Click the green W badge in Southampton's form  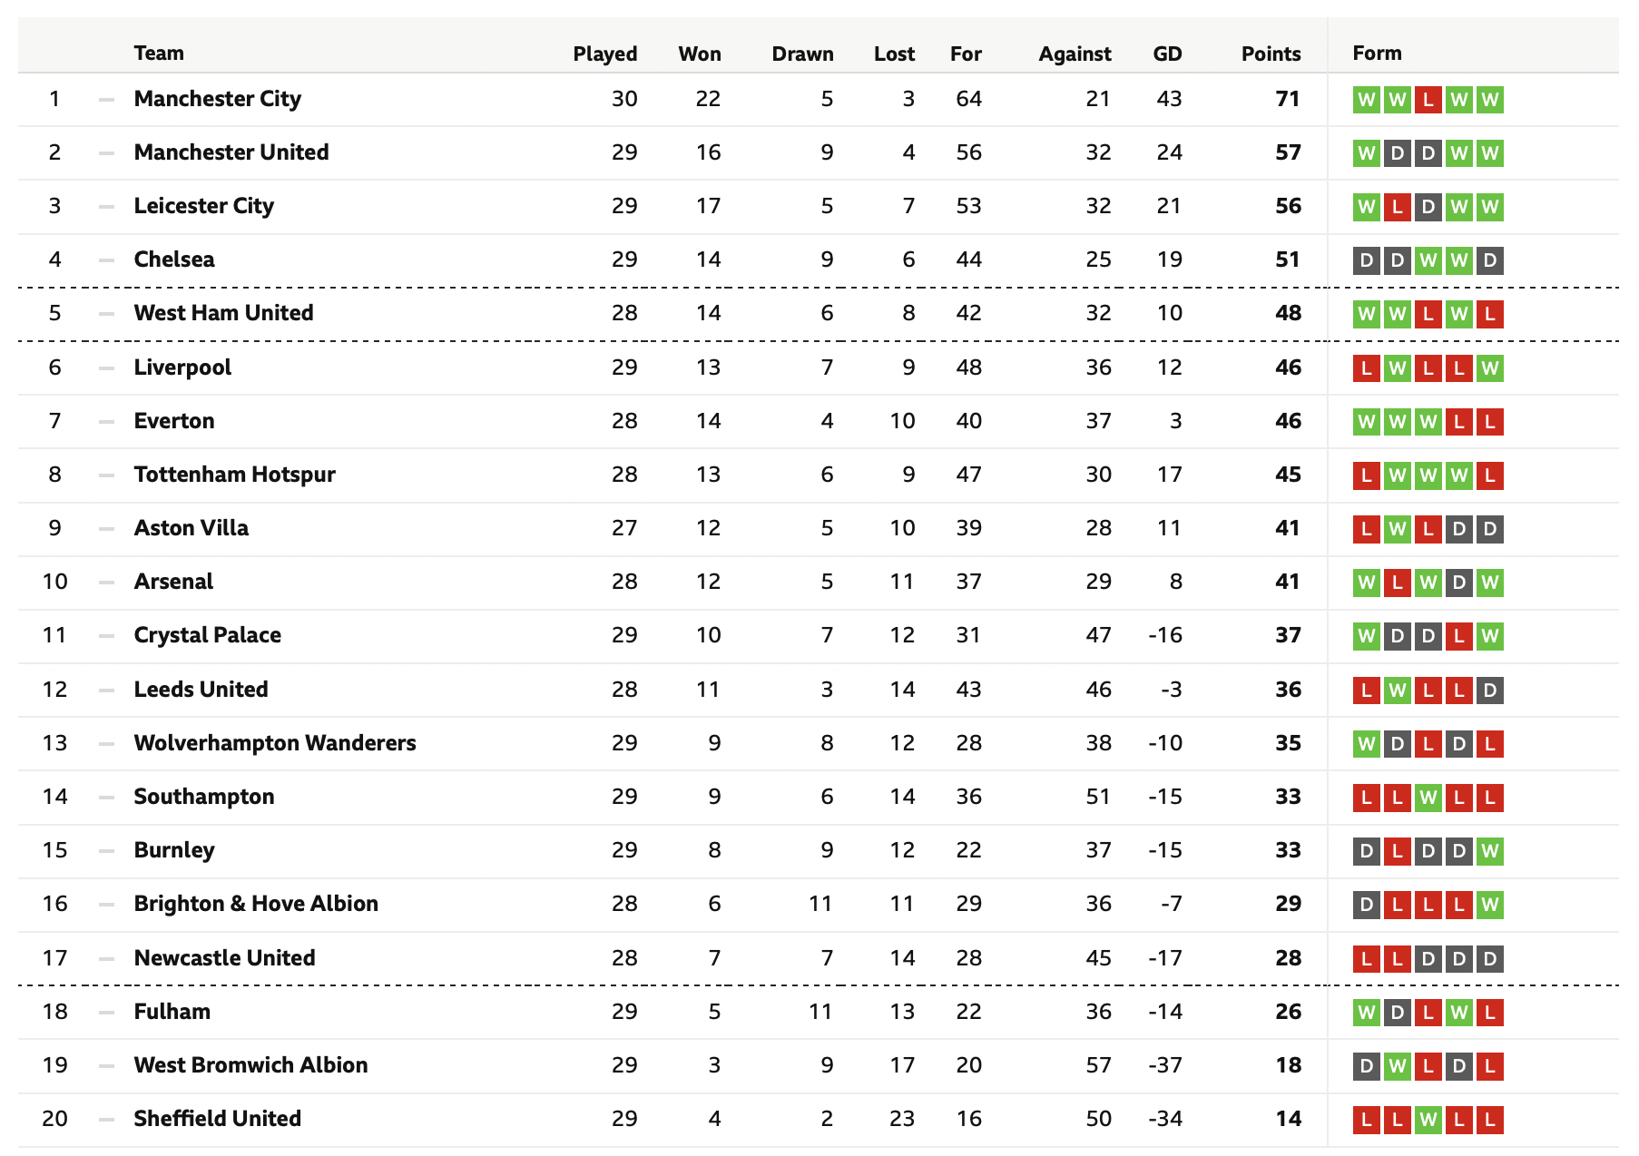point(1428,798)
